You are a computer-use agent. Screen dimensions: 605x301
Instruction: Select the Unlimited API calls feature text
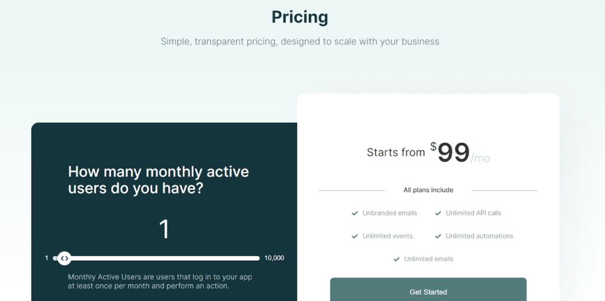[473, 213]
